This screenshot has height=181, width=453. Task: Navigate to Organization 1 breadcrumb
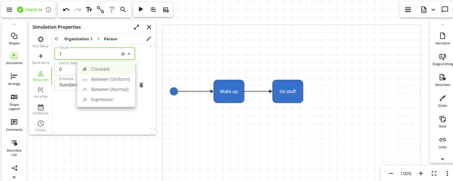78,39
